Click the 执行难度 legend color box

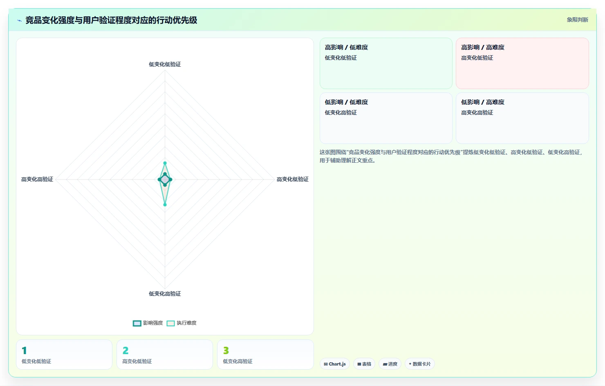170,323
